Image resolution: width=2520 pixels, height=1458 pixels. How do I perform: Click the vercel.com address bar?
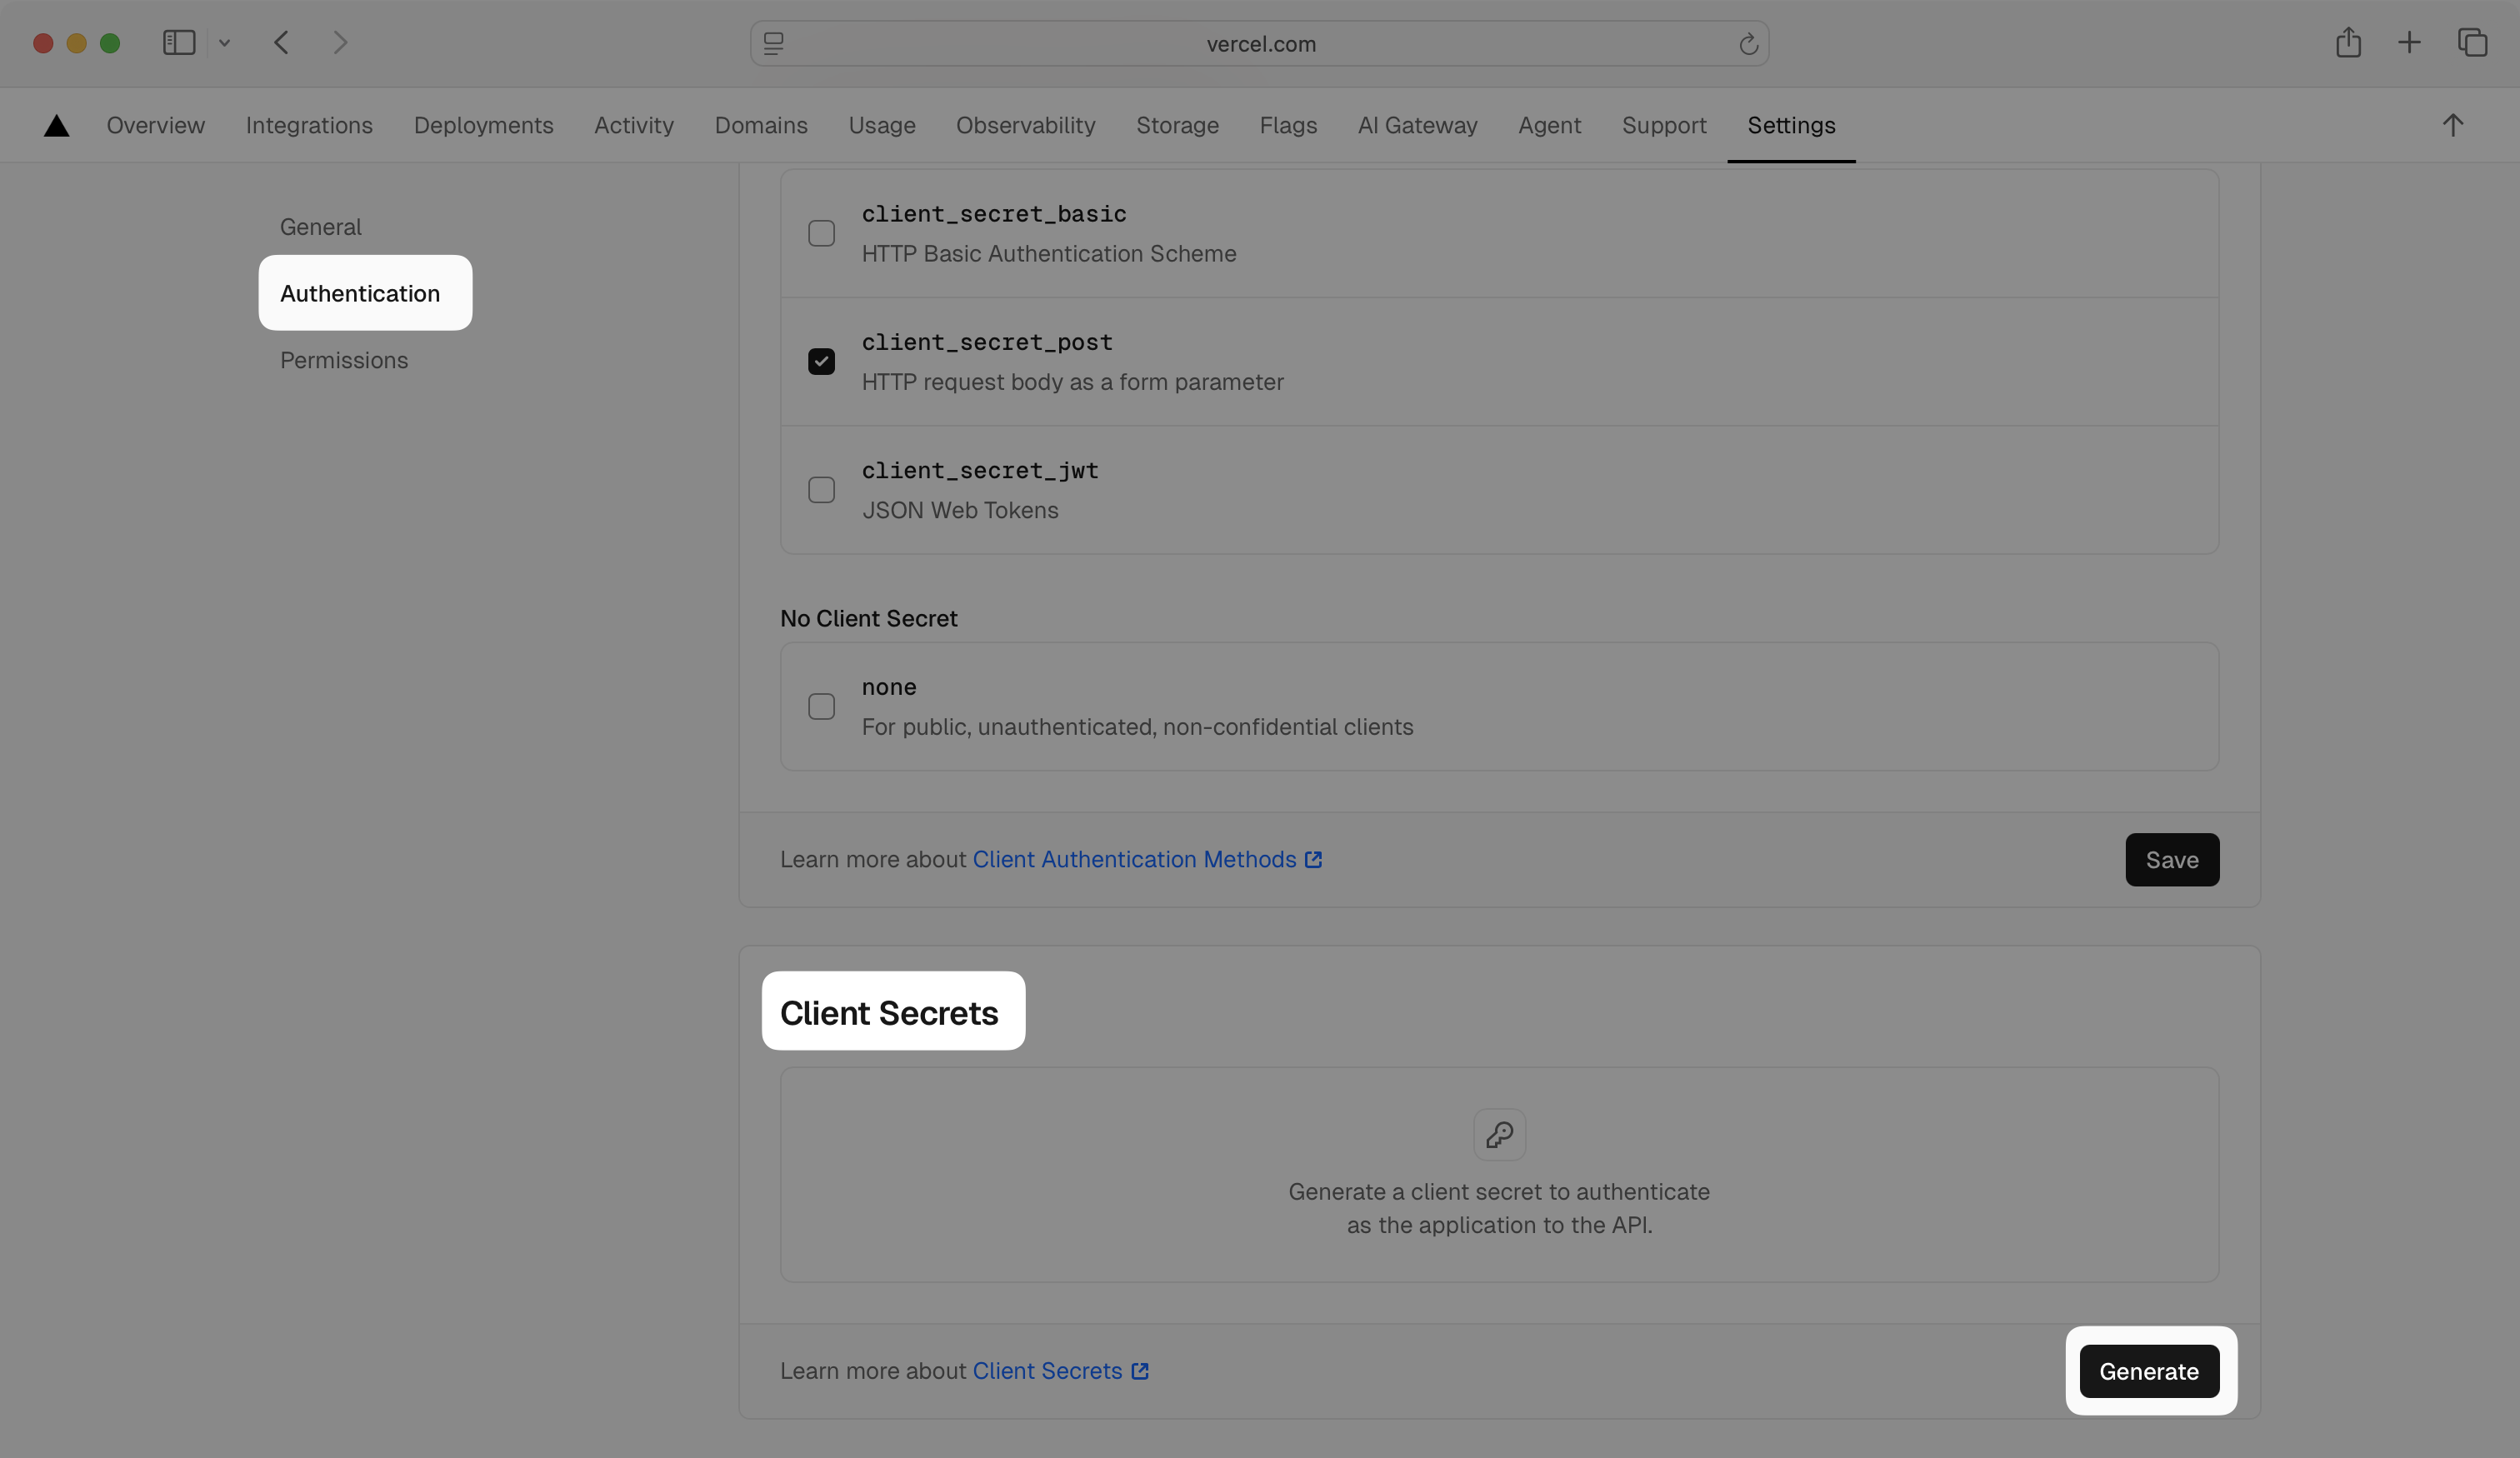(x=1259, y=44)
